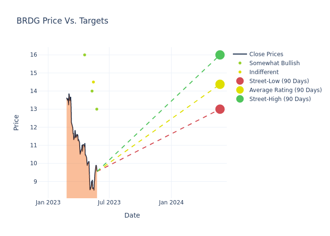Click the Somewhat Bullish dot at price 13
Viewport: 330px width, 236px height.
click(x=97, y=109)
